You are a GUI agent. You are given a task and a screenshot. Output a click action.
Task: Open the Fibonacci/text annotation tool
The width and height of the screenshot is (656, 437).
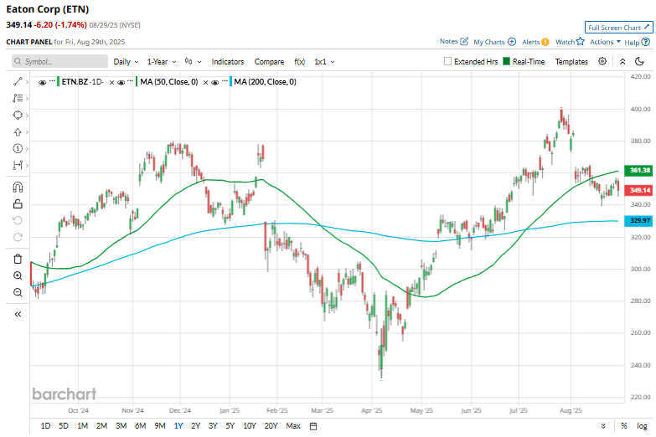pos(18,98)
